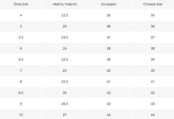
Task: Select shoe size 8.5 cell
Action: click(x=21, y=93)
